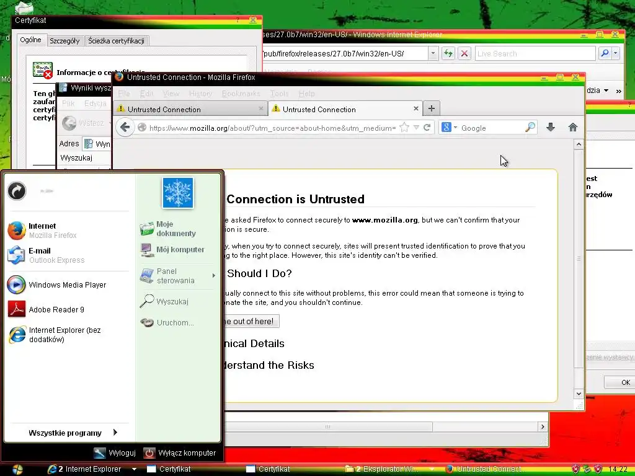
Task: Expand I Understand the Risks section
Action: (269, 365)
